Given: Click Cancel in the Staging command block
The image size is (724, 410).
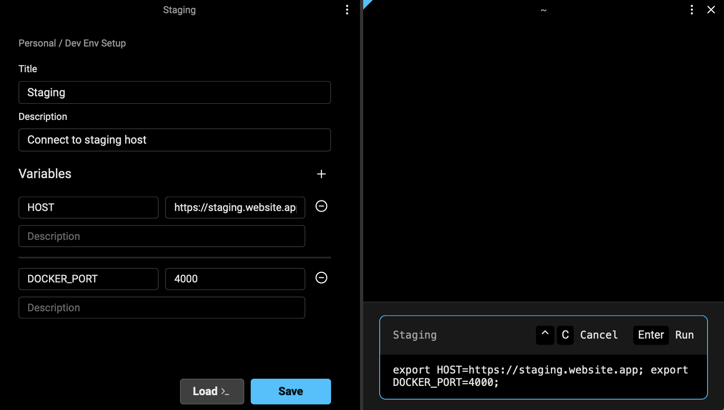Looking at the screenshot, I should (599, 335).
